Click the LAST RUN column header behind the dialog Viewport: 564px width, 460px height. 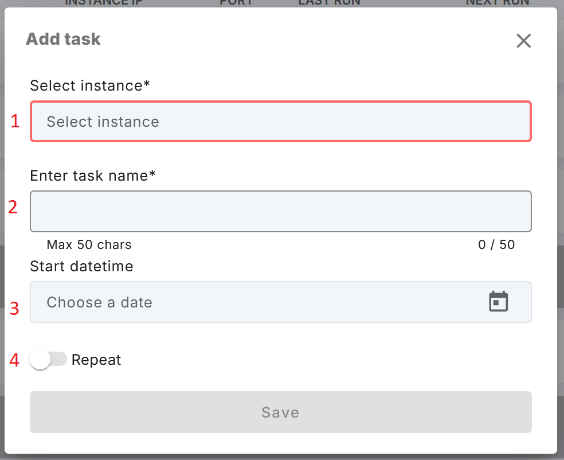click(329, 2)
